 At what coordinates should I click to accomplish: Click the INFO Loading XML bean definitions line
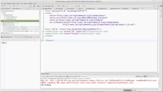pos(87,83)
